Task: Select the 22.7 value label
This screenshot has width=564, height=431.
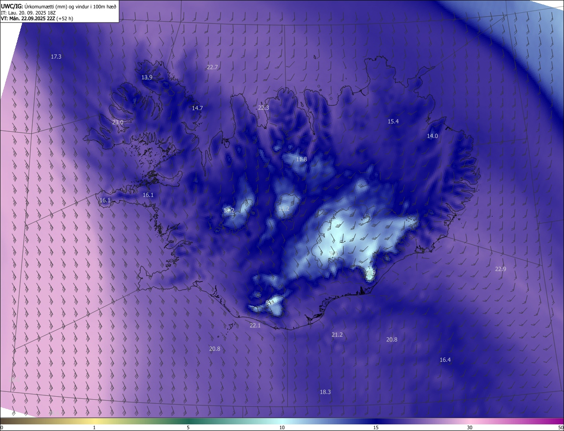Action: click(x=212, y=67)
